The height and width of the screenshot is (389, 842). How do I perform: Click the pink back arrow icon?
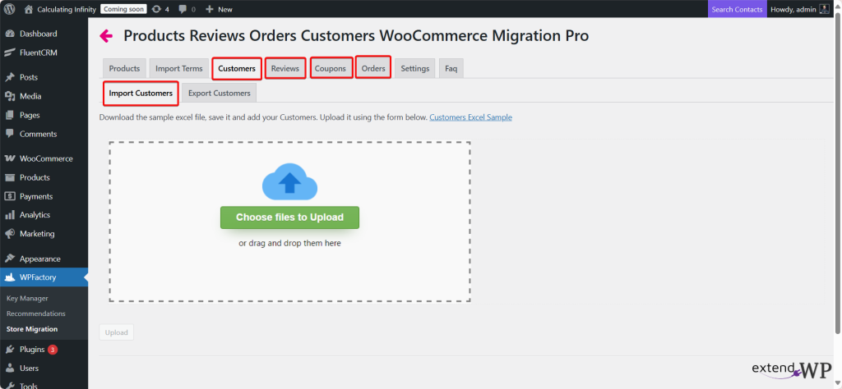[106, 36]
